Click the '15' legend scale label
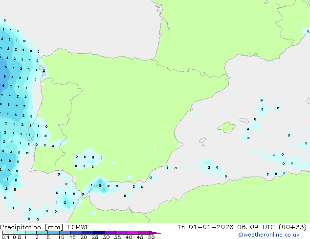Viewport: 310px width, 239px height. [72, 237]
